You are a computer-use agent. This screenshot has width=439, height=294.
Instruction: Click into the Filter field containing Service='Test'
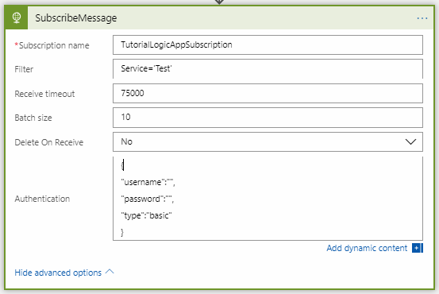(268, 69)
